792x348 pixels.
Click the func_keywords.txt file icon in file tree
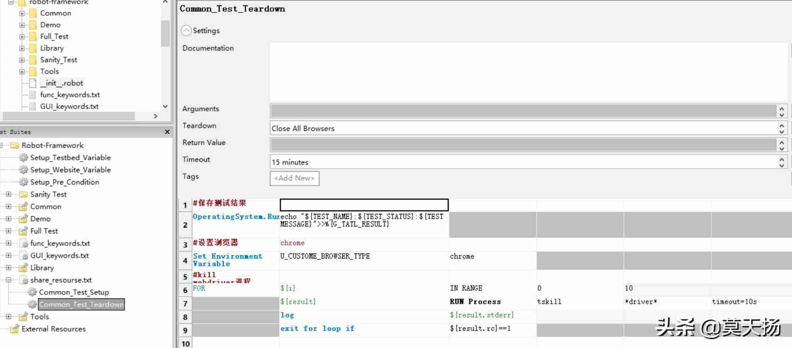(x=33, y=95)
